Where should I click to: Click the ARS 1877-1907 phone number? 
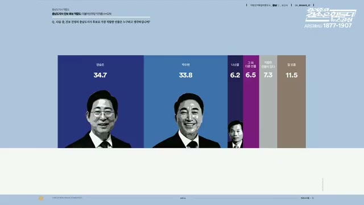coord(328,26)
